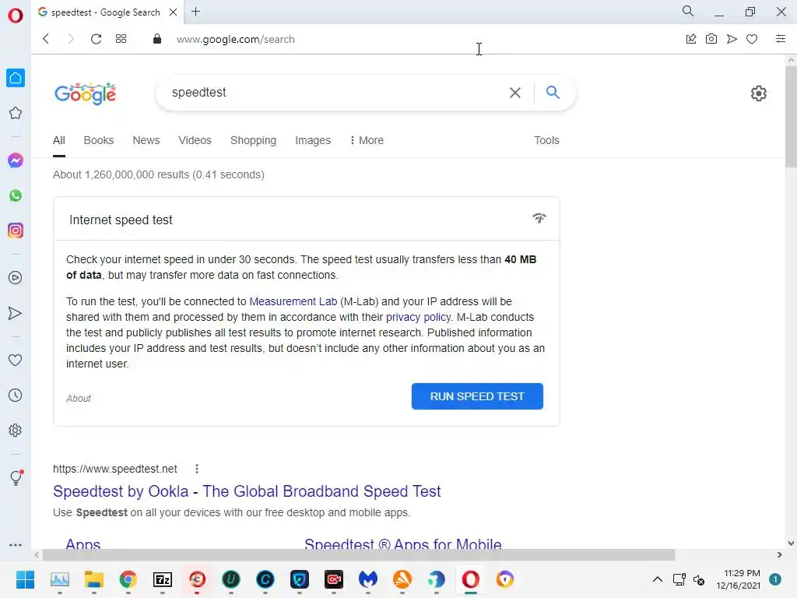Screen dimensions: 797x598
Task: Expand the More search categories menu
Action: (367, 140)
